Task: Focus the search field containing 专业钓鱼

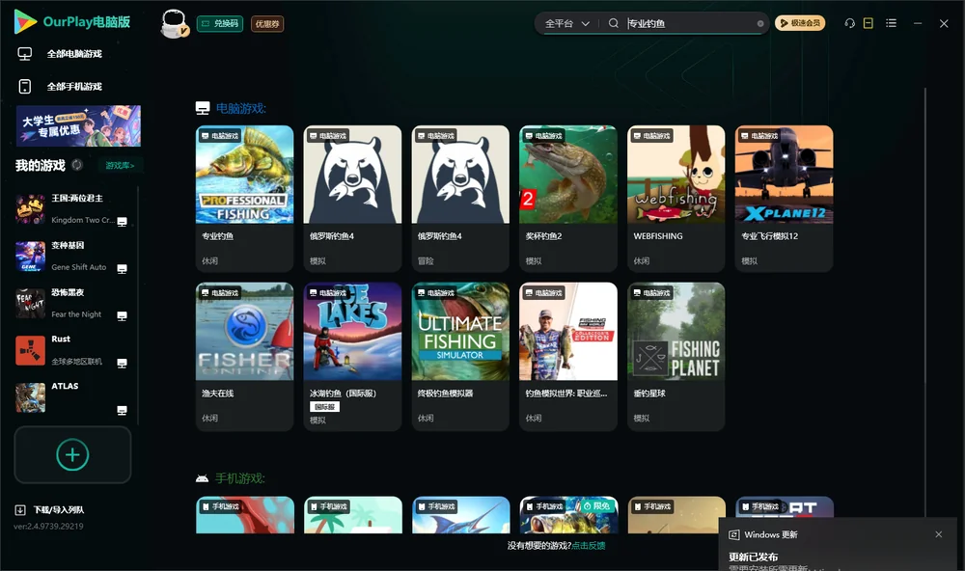Action: pos(689,23)
